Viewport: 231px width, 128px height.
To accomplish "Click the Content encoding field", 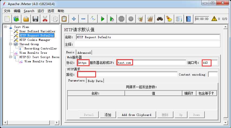I will (x=213, y=74).
